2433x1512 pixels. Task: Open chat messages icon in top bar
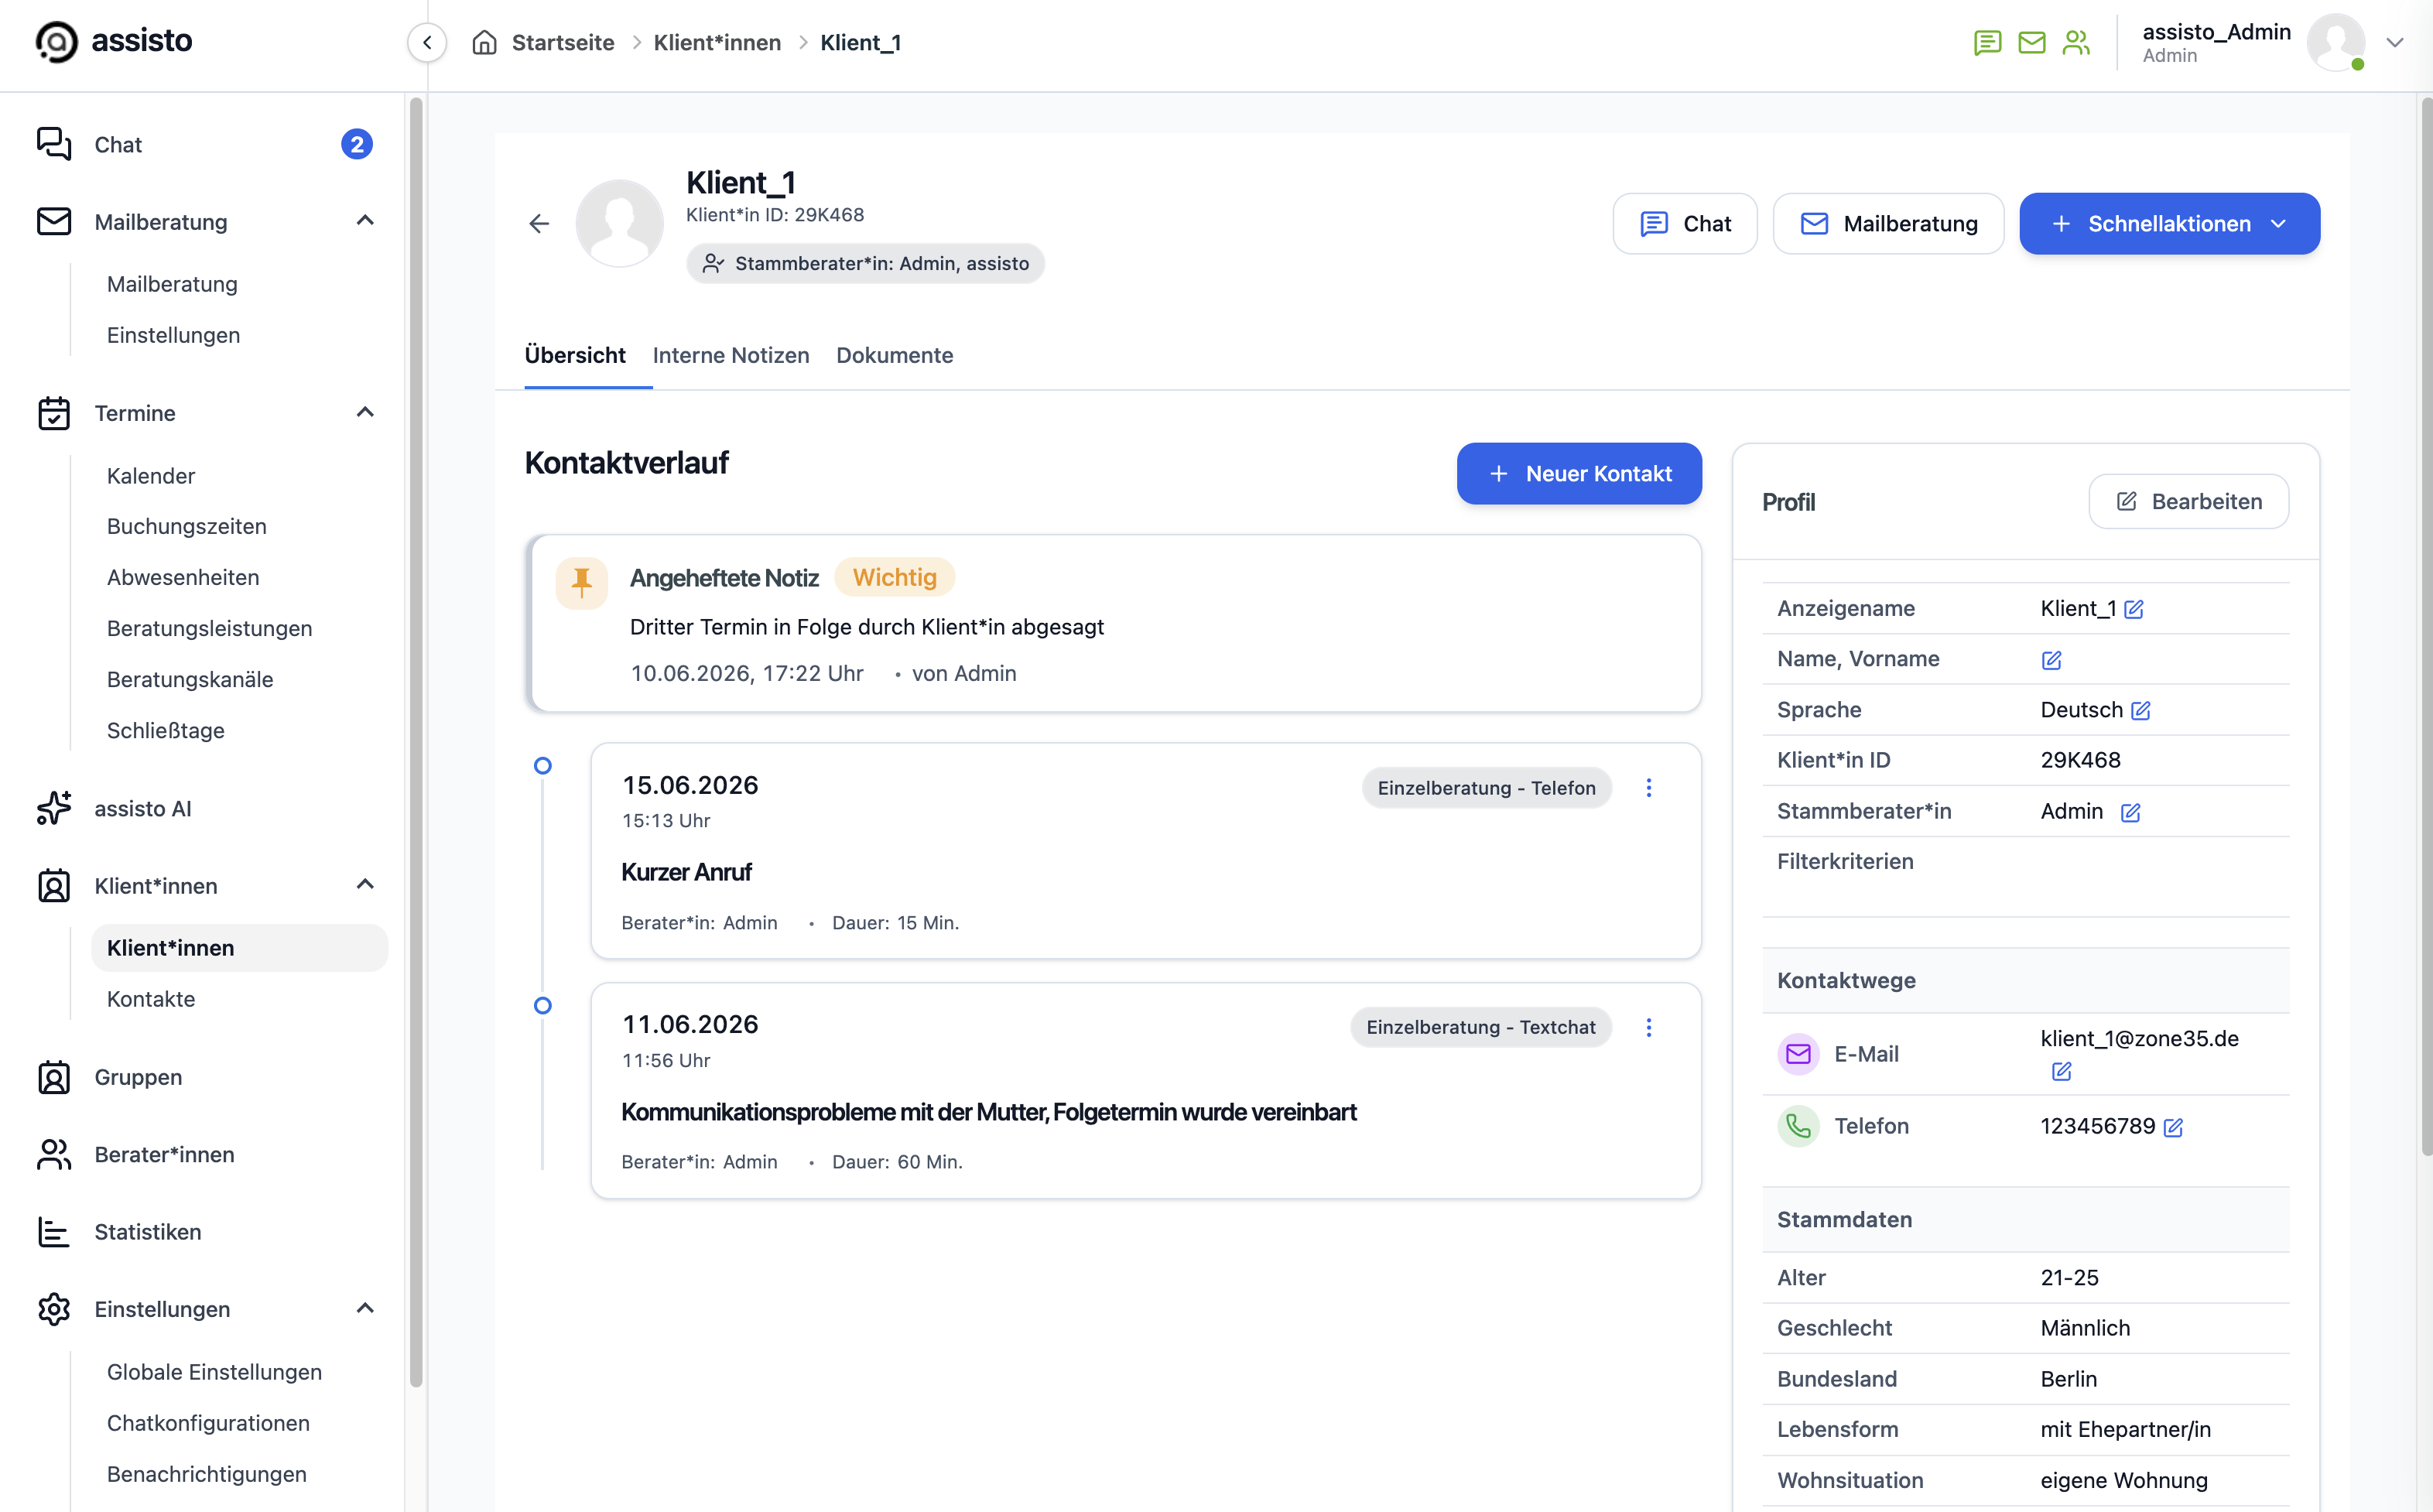1987,42
